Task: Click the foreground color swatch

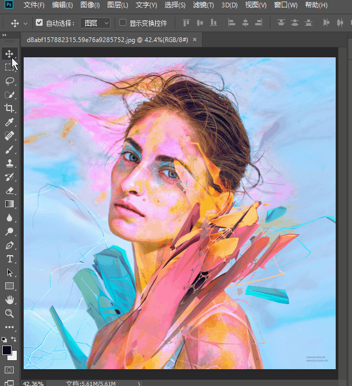Action: (x=7, y=350)
